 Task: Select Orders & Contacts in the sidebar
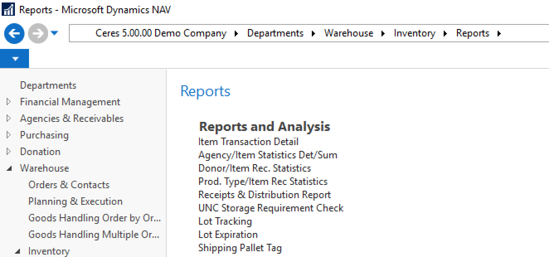point(69,185)
